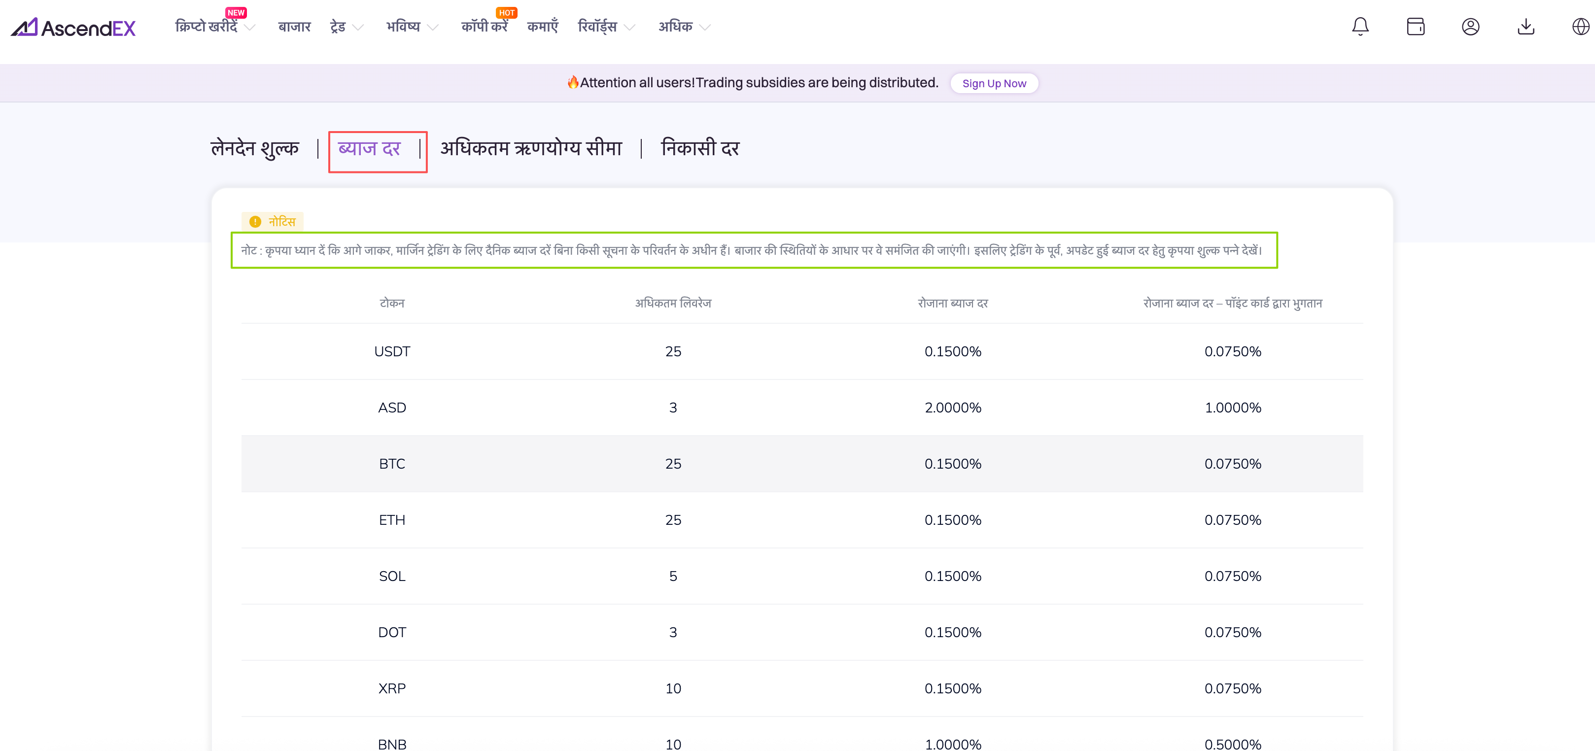Image resolution: width=1595 pixels, height=751 pixels.
Task: Click the AscendEX logo
Action: [x=73, y=27]
